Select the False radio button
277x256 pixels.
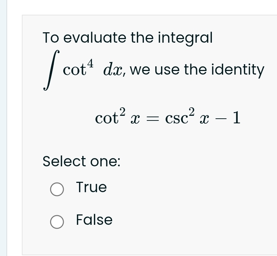click(x=57, y=222)
